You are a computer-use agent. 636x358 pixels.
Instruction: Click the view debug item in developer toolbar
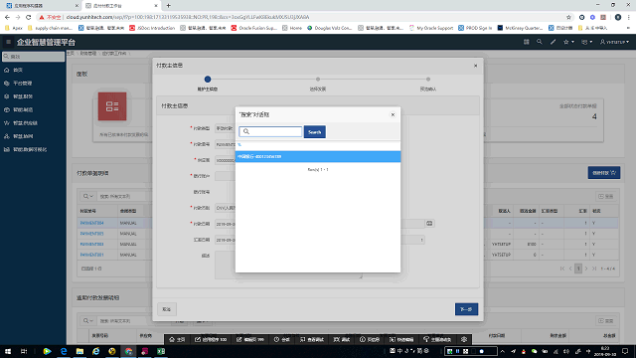tap(312, 339)
